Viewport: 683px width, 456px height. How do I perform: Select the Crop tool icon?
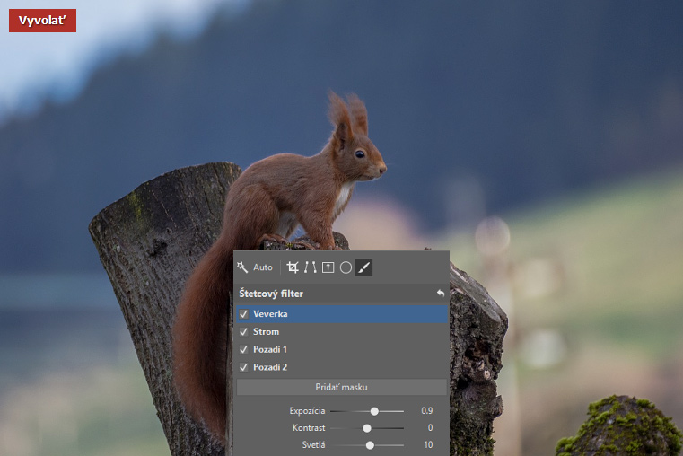(x=293, y=267)
